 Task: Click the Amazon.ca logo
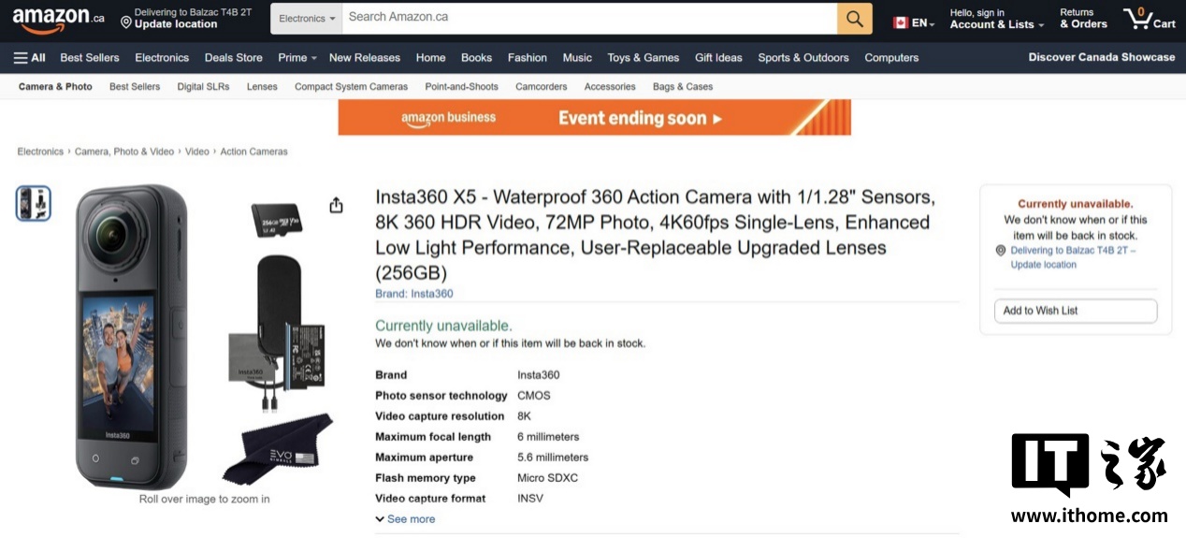(58, 19)
